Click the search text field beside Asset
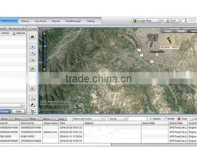The height and width of the screenshot is (164, 197). (138, 119)
